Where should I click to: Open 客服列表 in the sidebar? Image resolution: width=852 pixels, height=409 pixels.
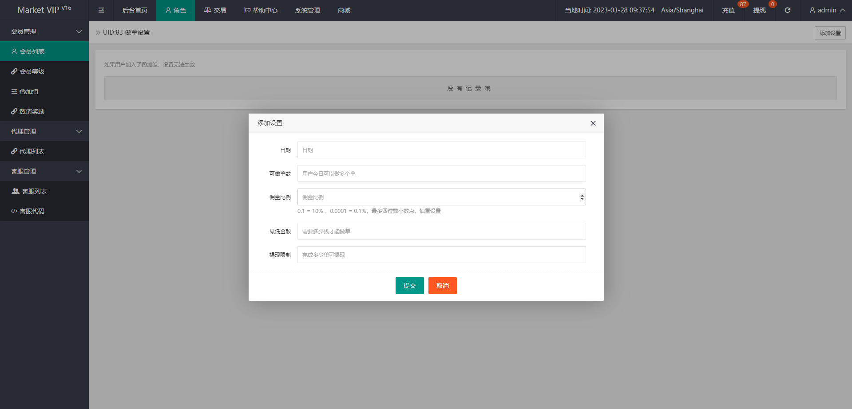[34, 191]
